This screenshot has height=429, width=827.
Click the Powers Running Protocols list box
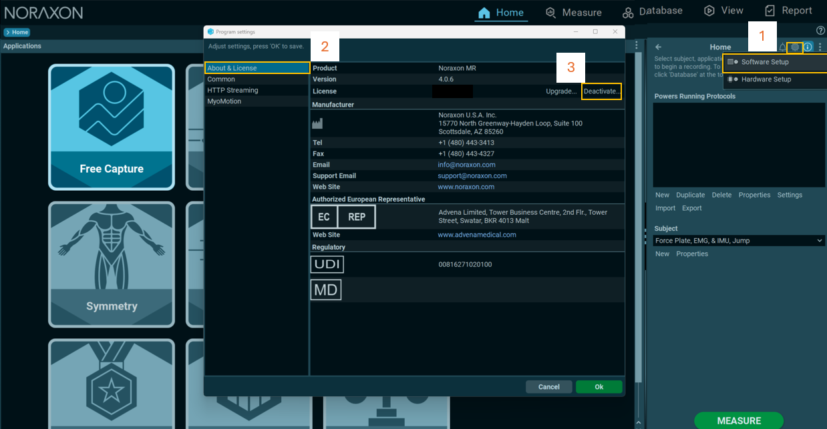[x=739, y=145]
